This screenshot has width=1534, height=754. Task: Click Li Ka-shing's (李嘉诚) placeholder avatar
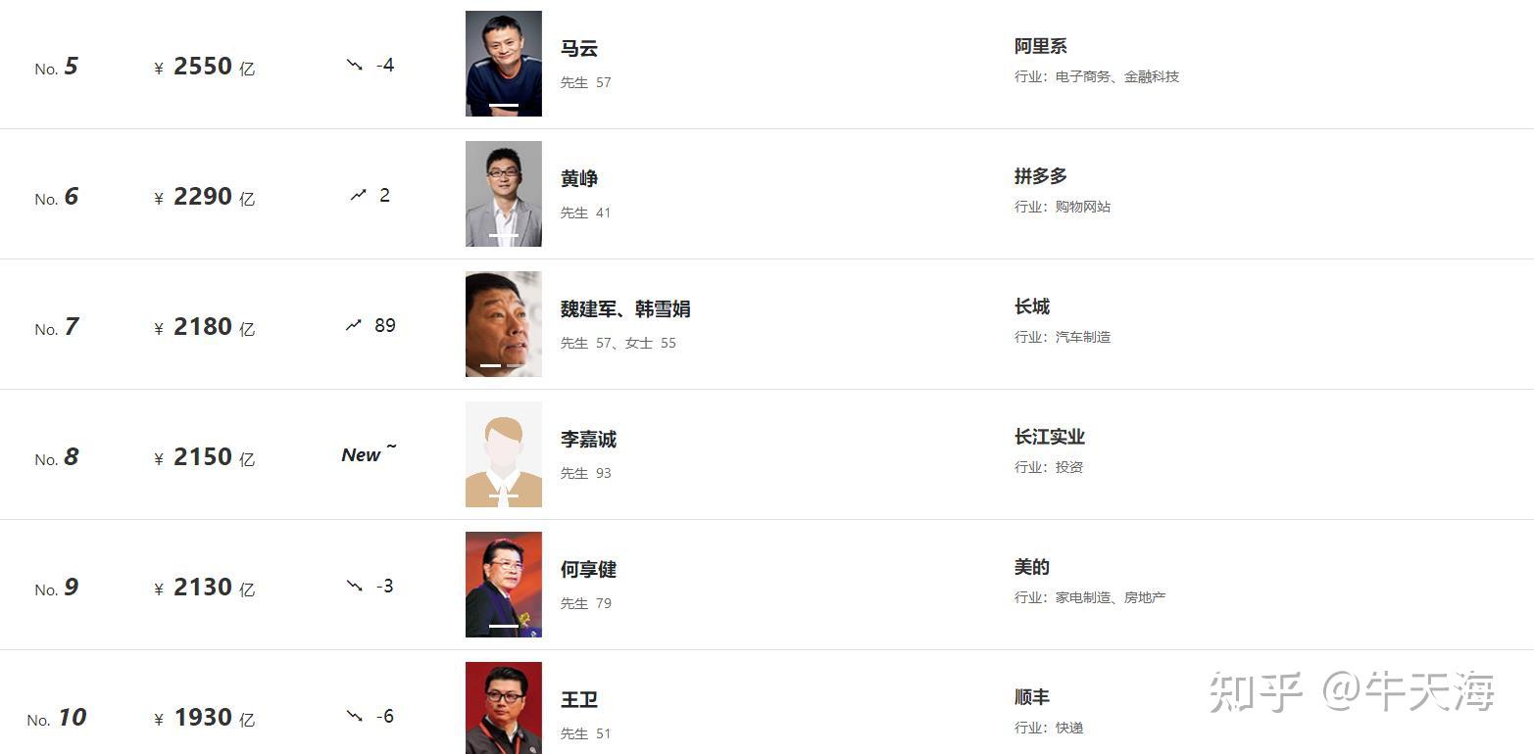503,454
